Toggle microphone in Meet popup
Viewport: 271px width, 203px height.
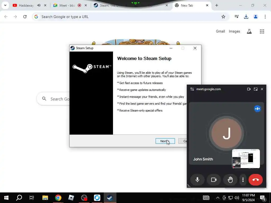197,180
